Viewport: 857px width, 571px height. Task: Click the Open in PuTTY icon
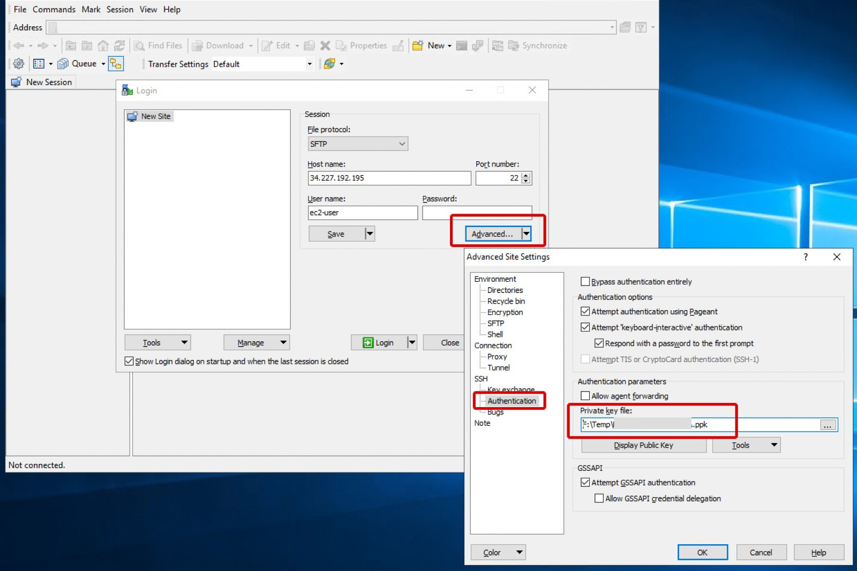coord(478,46)
